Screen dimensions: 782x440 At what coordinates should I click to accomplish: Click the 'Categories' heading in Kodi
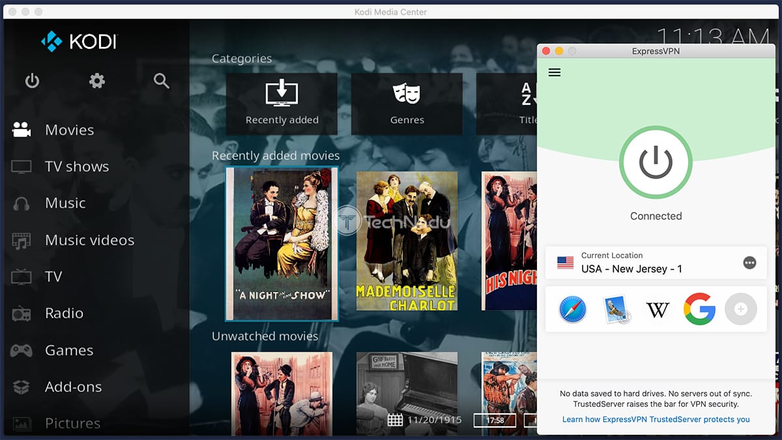[242, 59]
